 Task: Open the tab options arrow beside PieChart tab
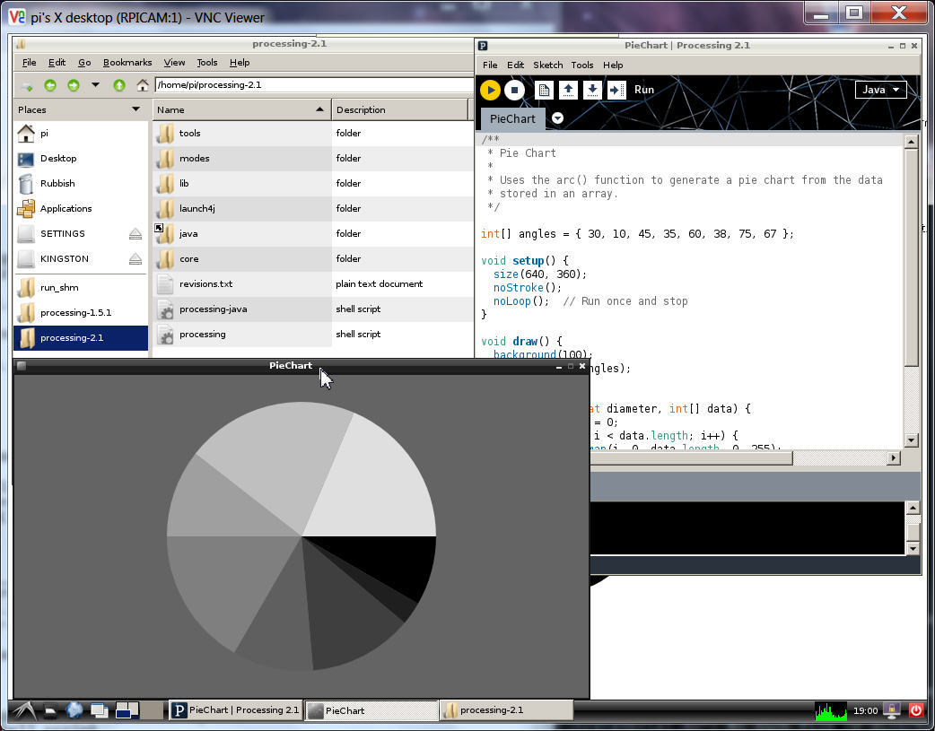point(557,118)
